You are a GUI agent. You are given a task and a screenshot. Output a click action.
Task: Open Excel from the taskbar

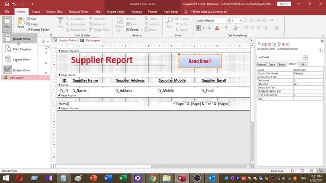coord(123,178)
